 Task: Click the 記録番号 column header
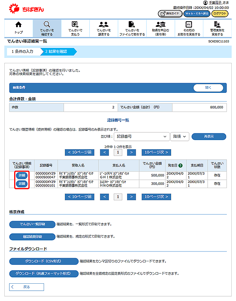(x=46, y=166)
